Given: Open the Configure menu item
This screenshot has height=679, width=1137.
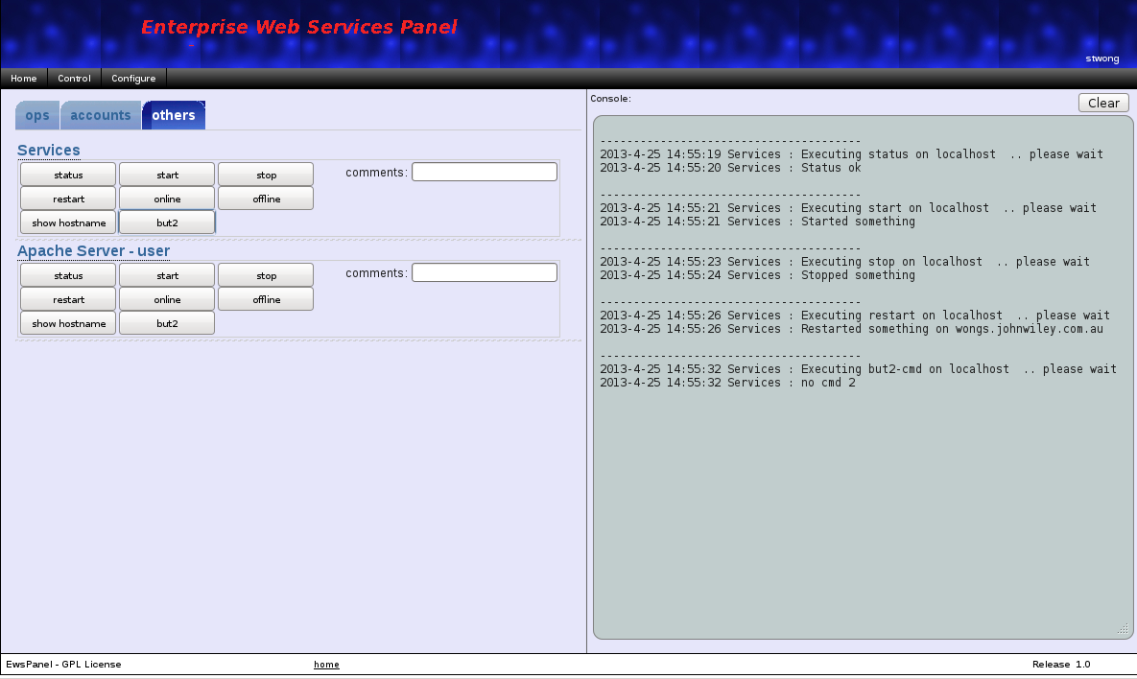Looking at the screenshot, I should tap(133, 78).
